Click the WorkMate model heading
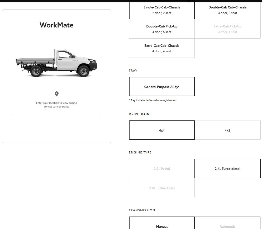 57,25
